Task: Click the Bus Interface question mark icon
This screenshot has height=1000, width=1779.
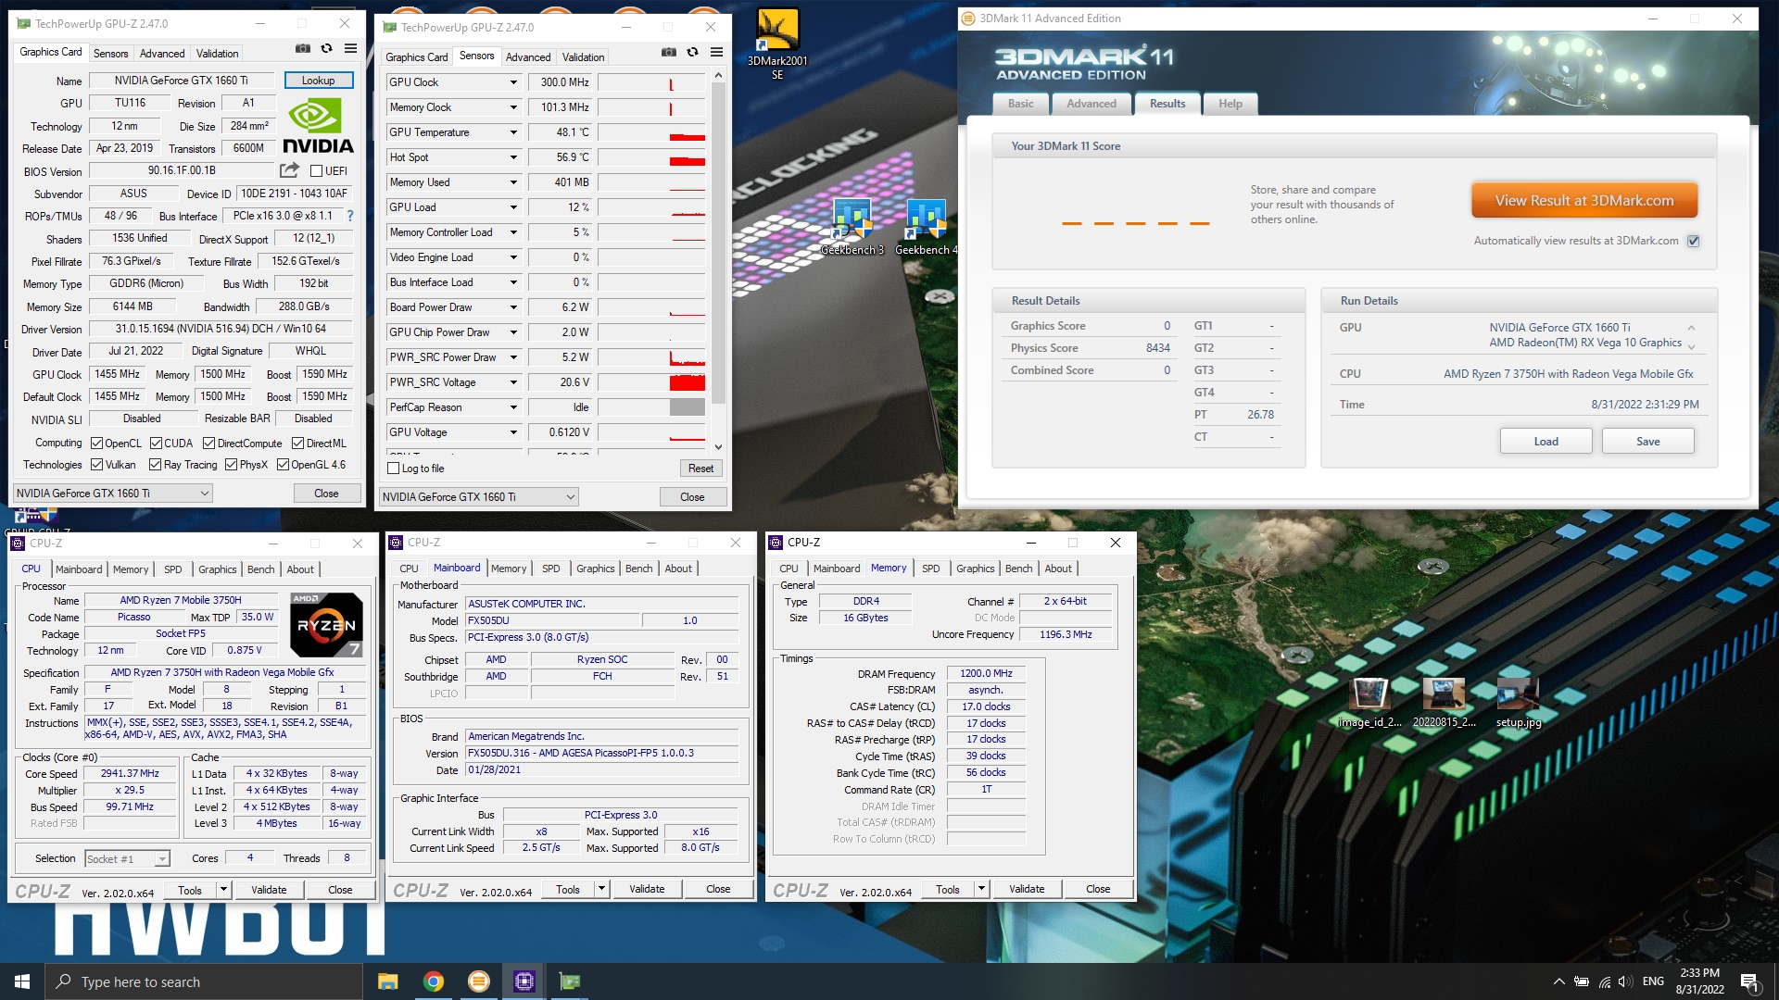Action: (x=350, y=216)
